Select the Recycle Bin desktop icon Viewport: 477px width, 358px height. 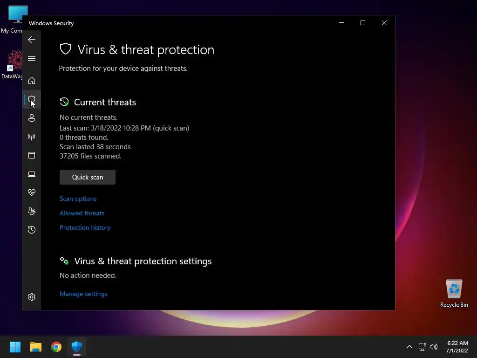pyautogui.click(x=454, y=293)
